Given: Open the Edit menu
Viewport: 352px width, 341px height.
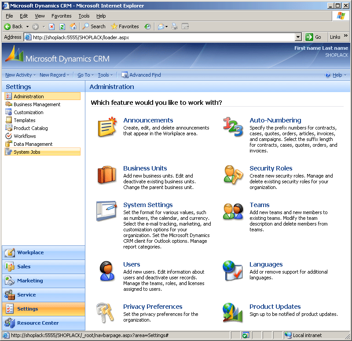Looking at the screenshot, I should click(x=24, y=16).
